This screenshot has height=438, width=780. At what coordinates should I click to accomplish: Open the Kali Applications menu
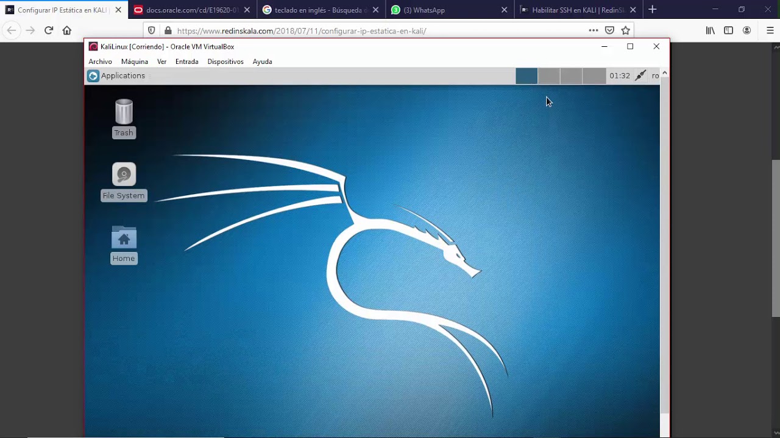116,75
